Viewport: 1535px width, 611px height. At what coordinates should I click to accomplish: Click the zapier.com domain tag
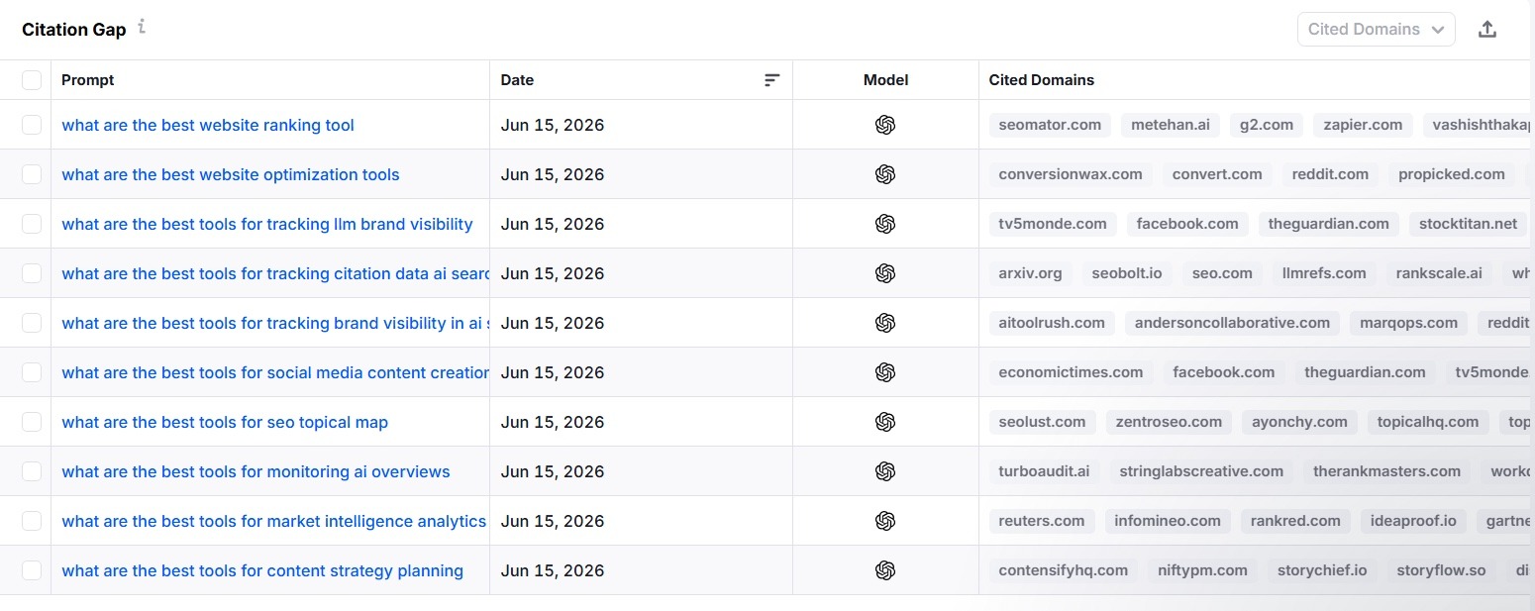pos(1363,125)
